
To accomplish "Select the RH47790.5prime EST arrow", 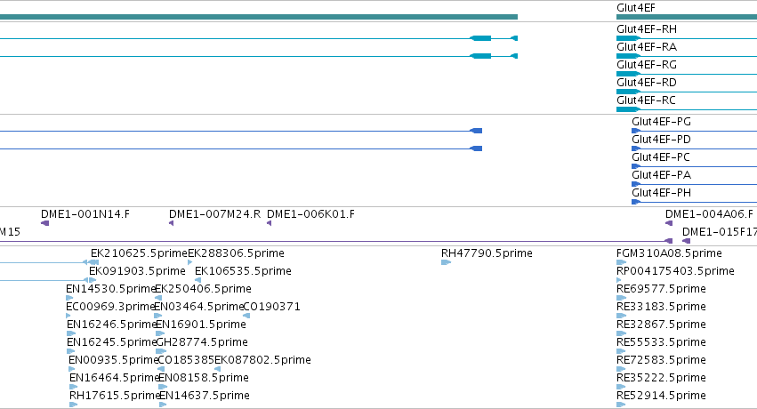I will pyautogui.click(x=446, y=262).
